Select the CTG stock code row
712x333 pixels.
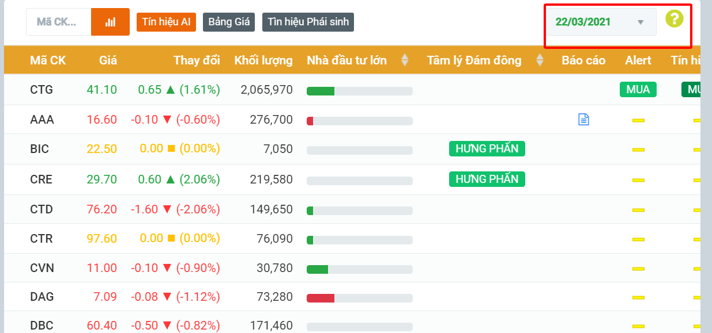tap(42, 89)
